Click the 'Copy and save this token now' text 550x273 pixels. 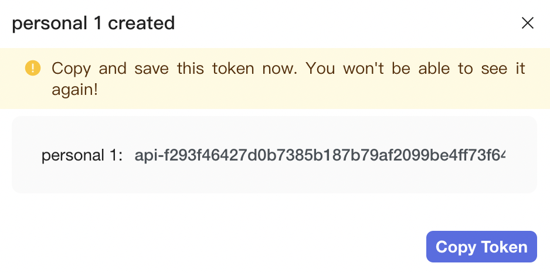point(176,69)
